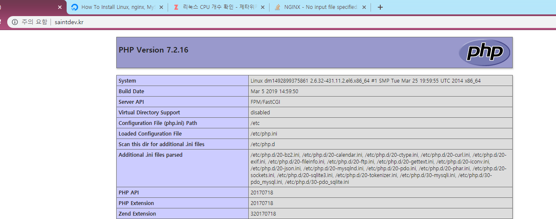Viewport: 556px width, 219px height.
Task: Click the Loaded Configuration File label
Action: click(150, 134)
